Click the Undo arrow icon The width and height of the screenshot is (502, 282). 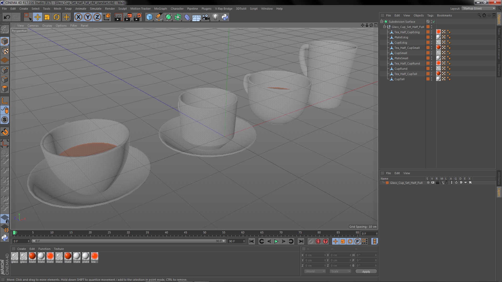click(x=7, y=17)
